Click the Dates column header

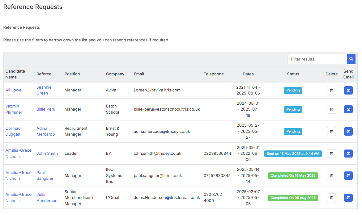coord(248,74)
